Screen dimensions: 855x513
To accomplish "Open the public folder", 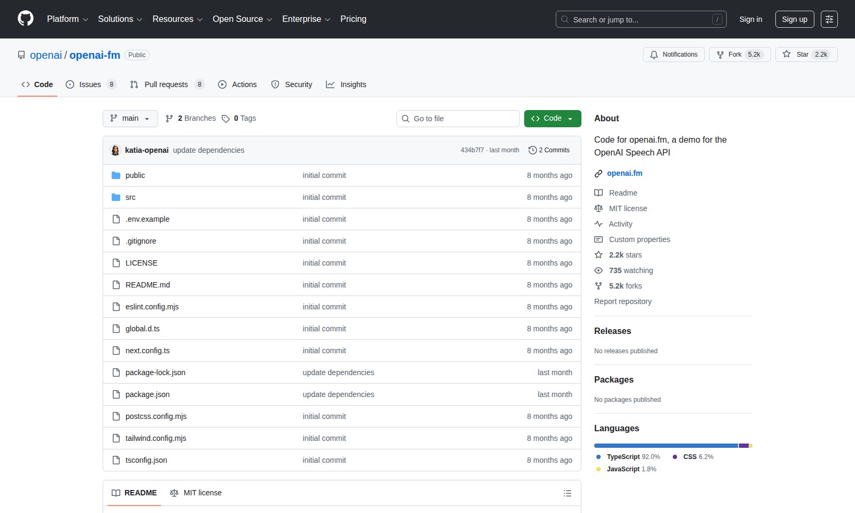I will coord(135,175).
